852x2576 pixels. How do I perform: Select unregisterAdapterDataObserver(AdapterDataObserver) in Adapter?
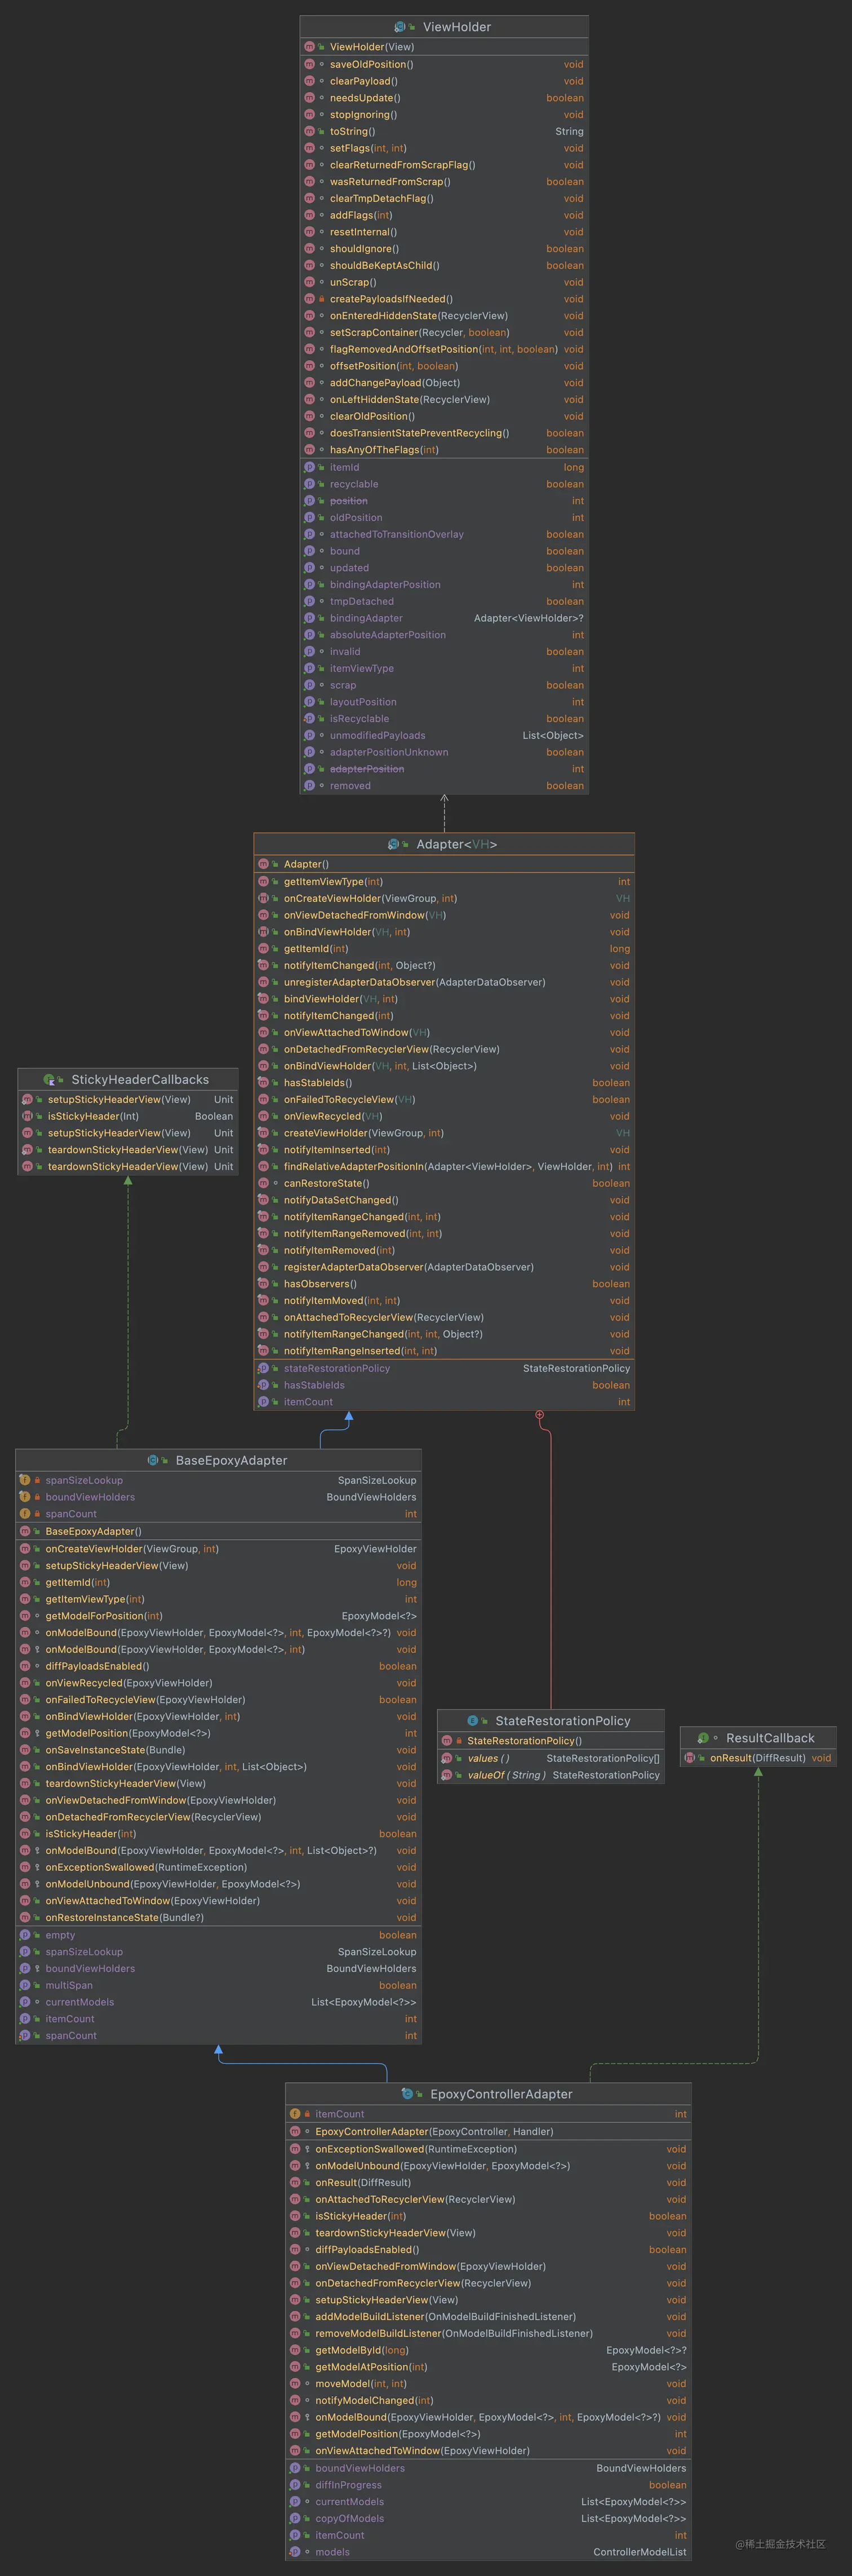[x=444, y=982]
